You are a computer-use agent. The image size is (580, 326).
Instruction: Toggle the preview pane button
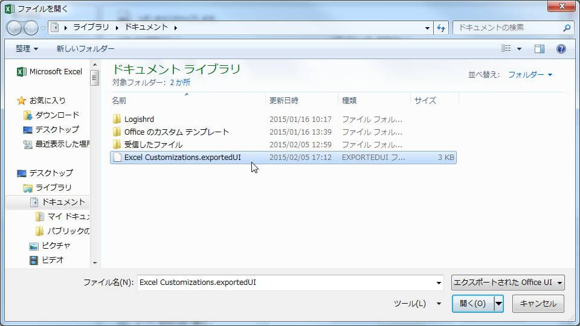540,49
